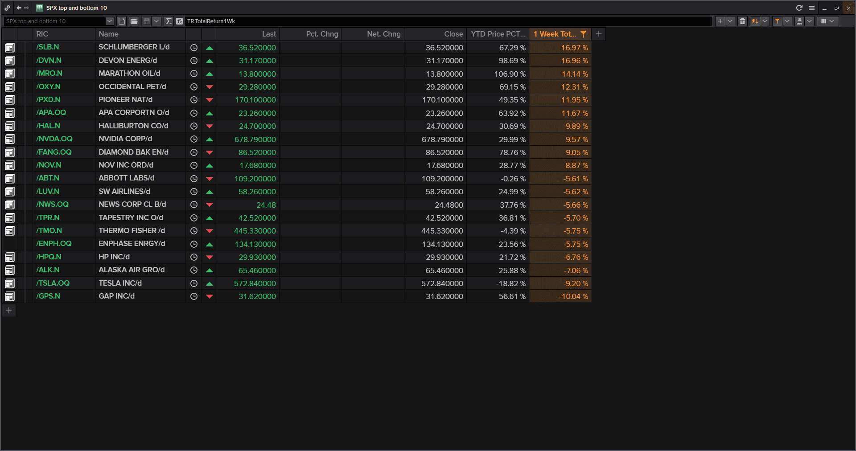
Task: Click the YTD Price PCT column header
Action: (x=498, y=34)
